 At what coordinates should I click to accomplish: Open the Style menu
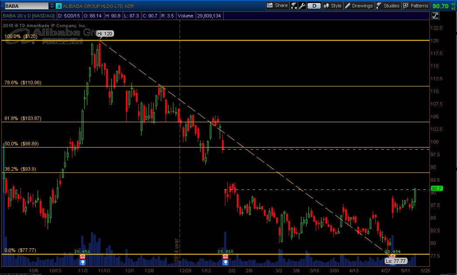point(332,6)
